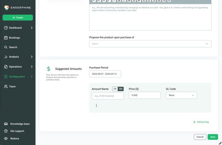Open the three-dot amount options menu
222x145 pixels.
click(x=96, y=106)
